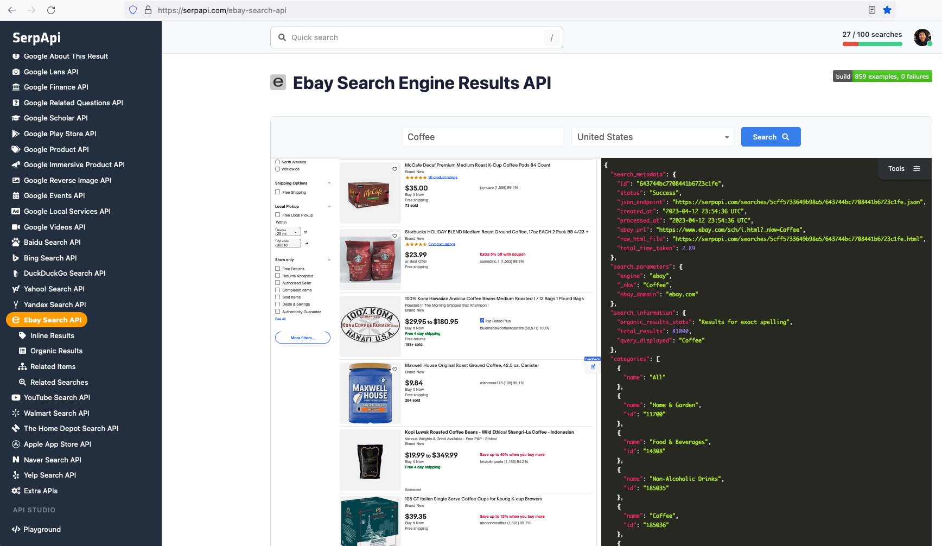Click the SerpApi logo
The height and width of the screenshot is (546, 942).
click(x=36, y=37)
